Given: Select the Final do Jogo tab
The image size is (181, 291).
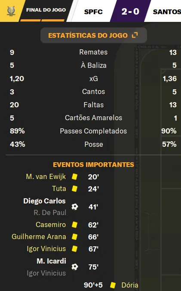Looking at the screenshot, I should pos(46,10).
